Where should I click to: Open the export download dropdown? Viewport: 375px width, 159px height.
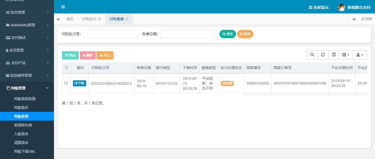point(360,55)
